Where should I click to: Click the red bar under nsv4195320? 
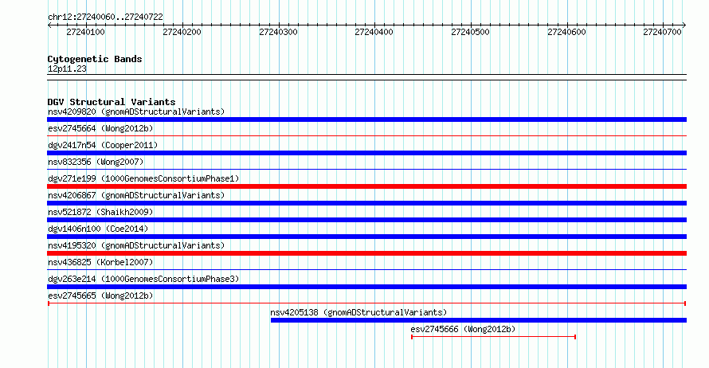pyautogui.click(x=366, y=253)
